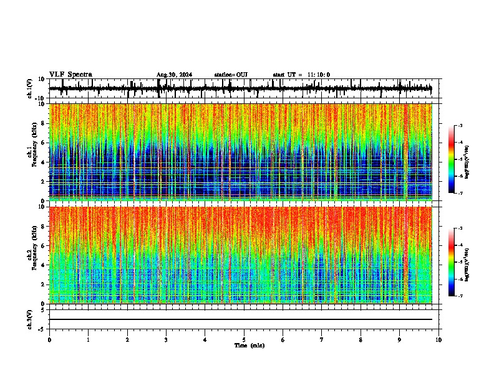Click the "VLF Spectra" plot title
Viewport: 494px width, 381px height.
point(70,75)
